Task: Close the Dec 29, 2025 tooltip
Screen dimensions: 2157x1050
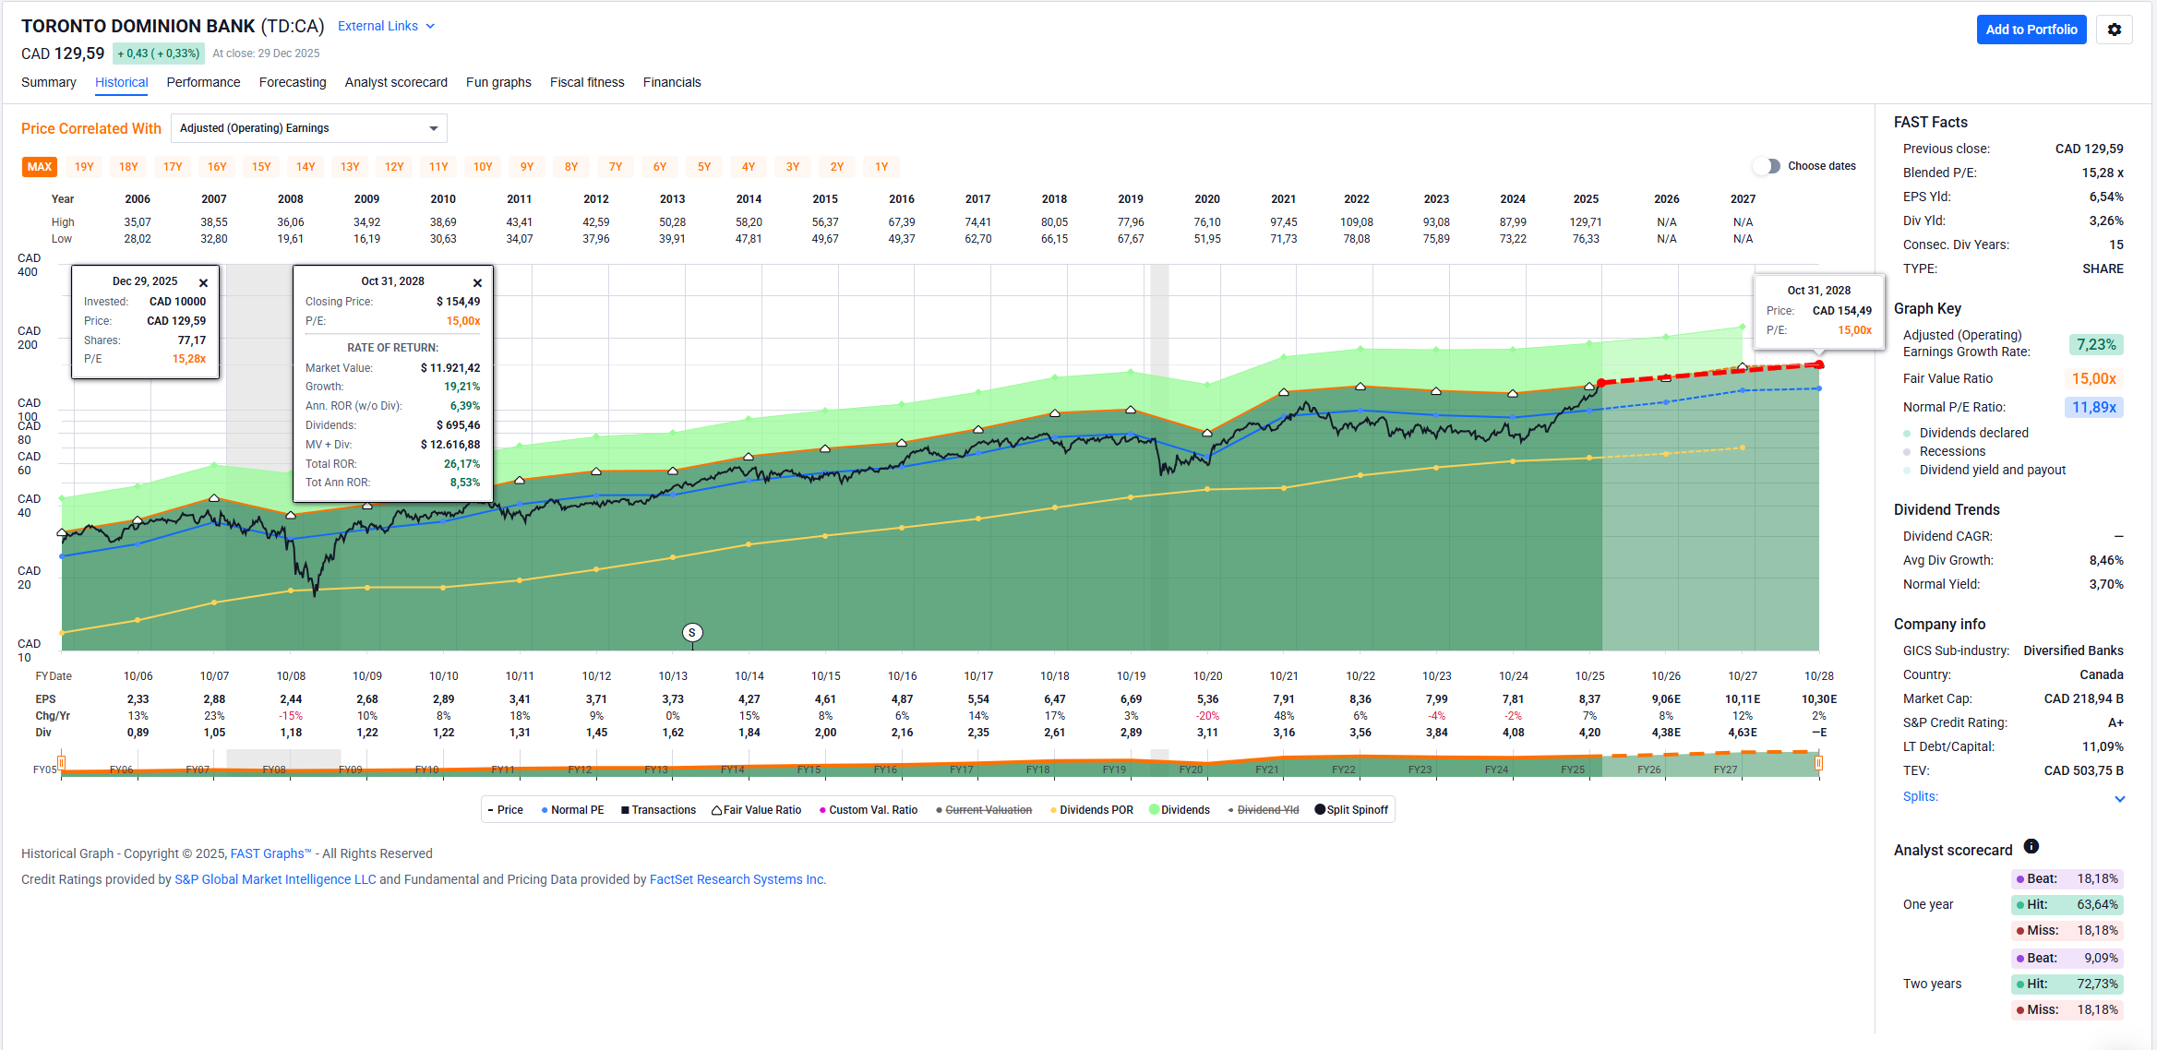Action: pyautogui.click(x=203, y=282)
